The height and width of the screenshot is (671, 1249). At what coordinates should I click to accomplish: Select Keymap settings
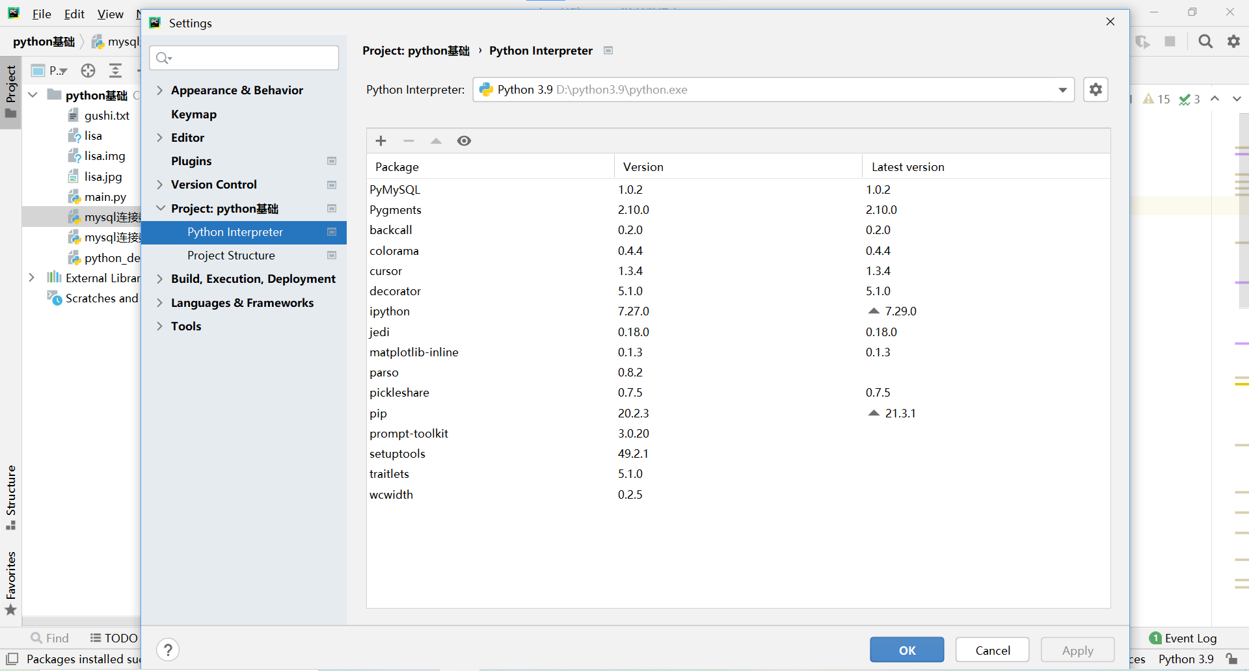(194, 114)
